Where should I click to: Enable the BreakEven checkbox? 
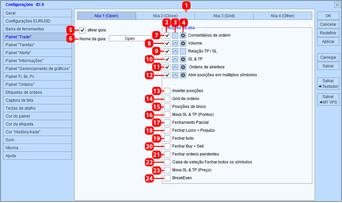coord(167,178)
